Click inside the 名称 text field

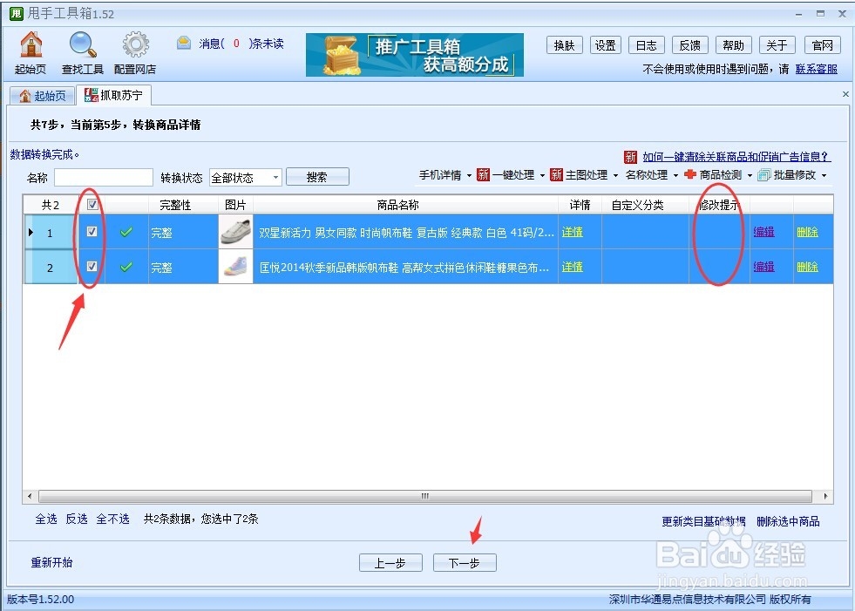coord(104,177)
